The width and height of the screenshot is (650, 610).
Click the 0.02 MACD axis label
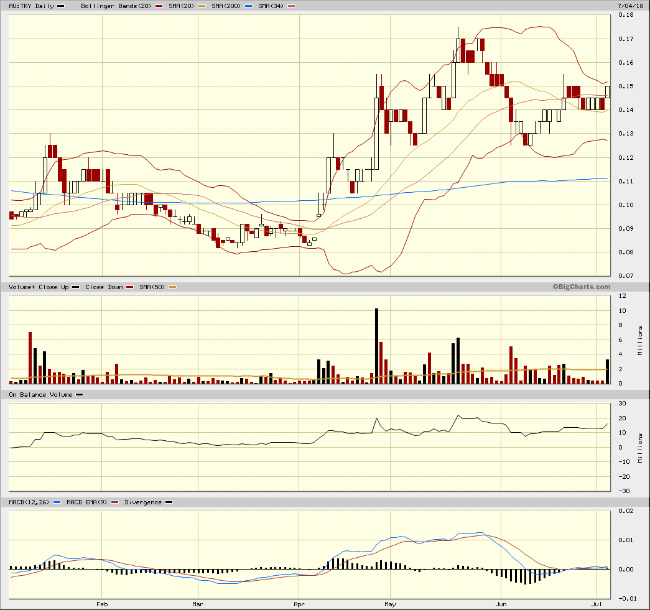626,511
